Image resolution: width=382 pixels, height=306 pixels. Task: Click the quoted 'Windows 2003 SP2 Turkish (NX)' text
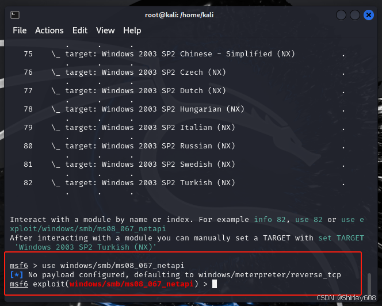(85, 247)
